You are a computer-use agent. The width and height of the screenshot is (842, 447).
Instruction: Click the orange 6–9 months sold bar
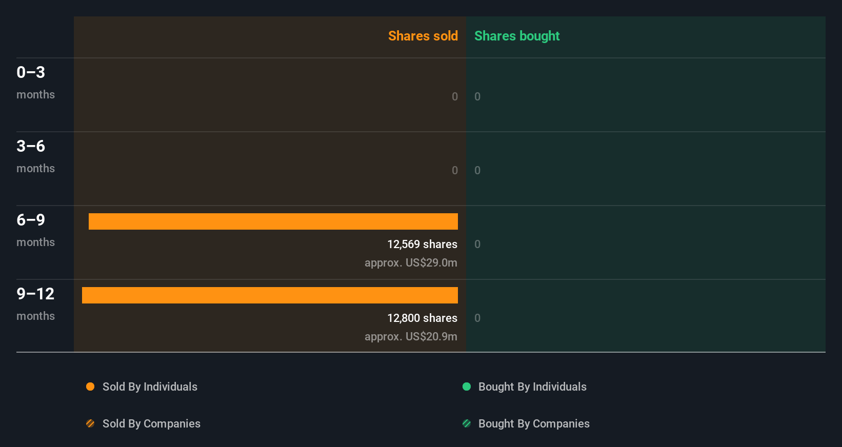click(273, 221)
